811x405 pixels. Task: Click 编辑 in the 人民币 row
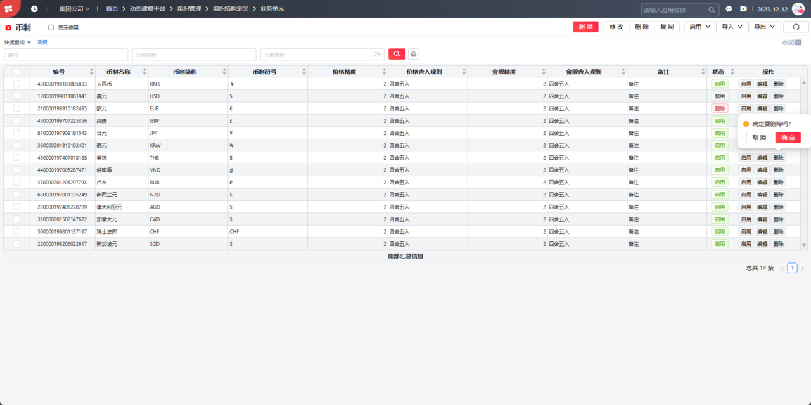[x=762, y=84]
